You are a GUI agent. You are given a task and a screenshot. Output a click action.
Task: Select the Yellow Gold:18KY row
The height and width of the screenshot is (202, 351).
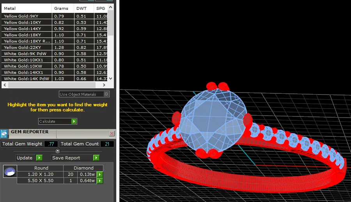[x=55, y=35]
